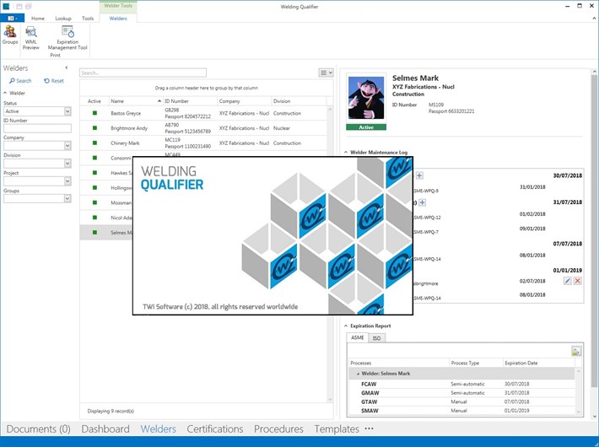Open the Lookup ribbon tab
This screenshot has height=447, width=599.
(63, 19)
